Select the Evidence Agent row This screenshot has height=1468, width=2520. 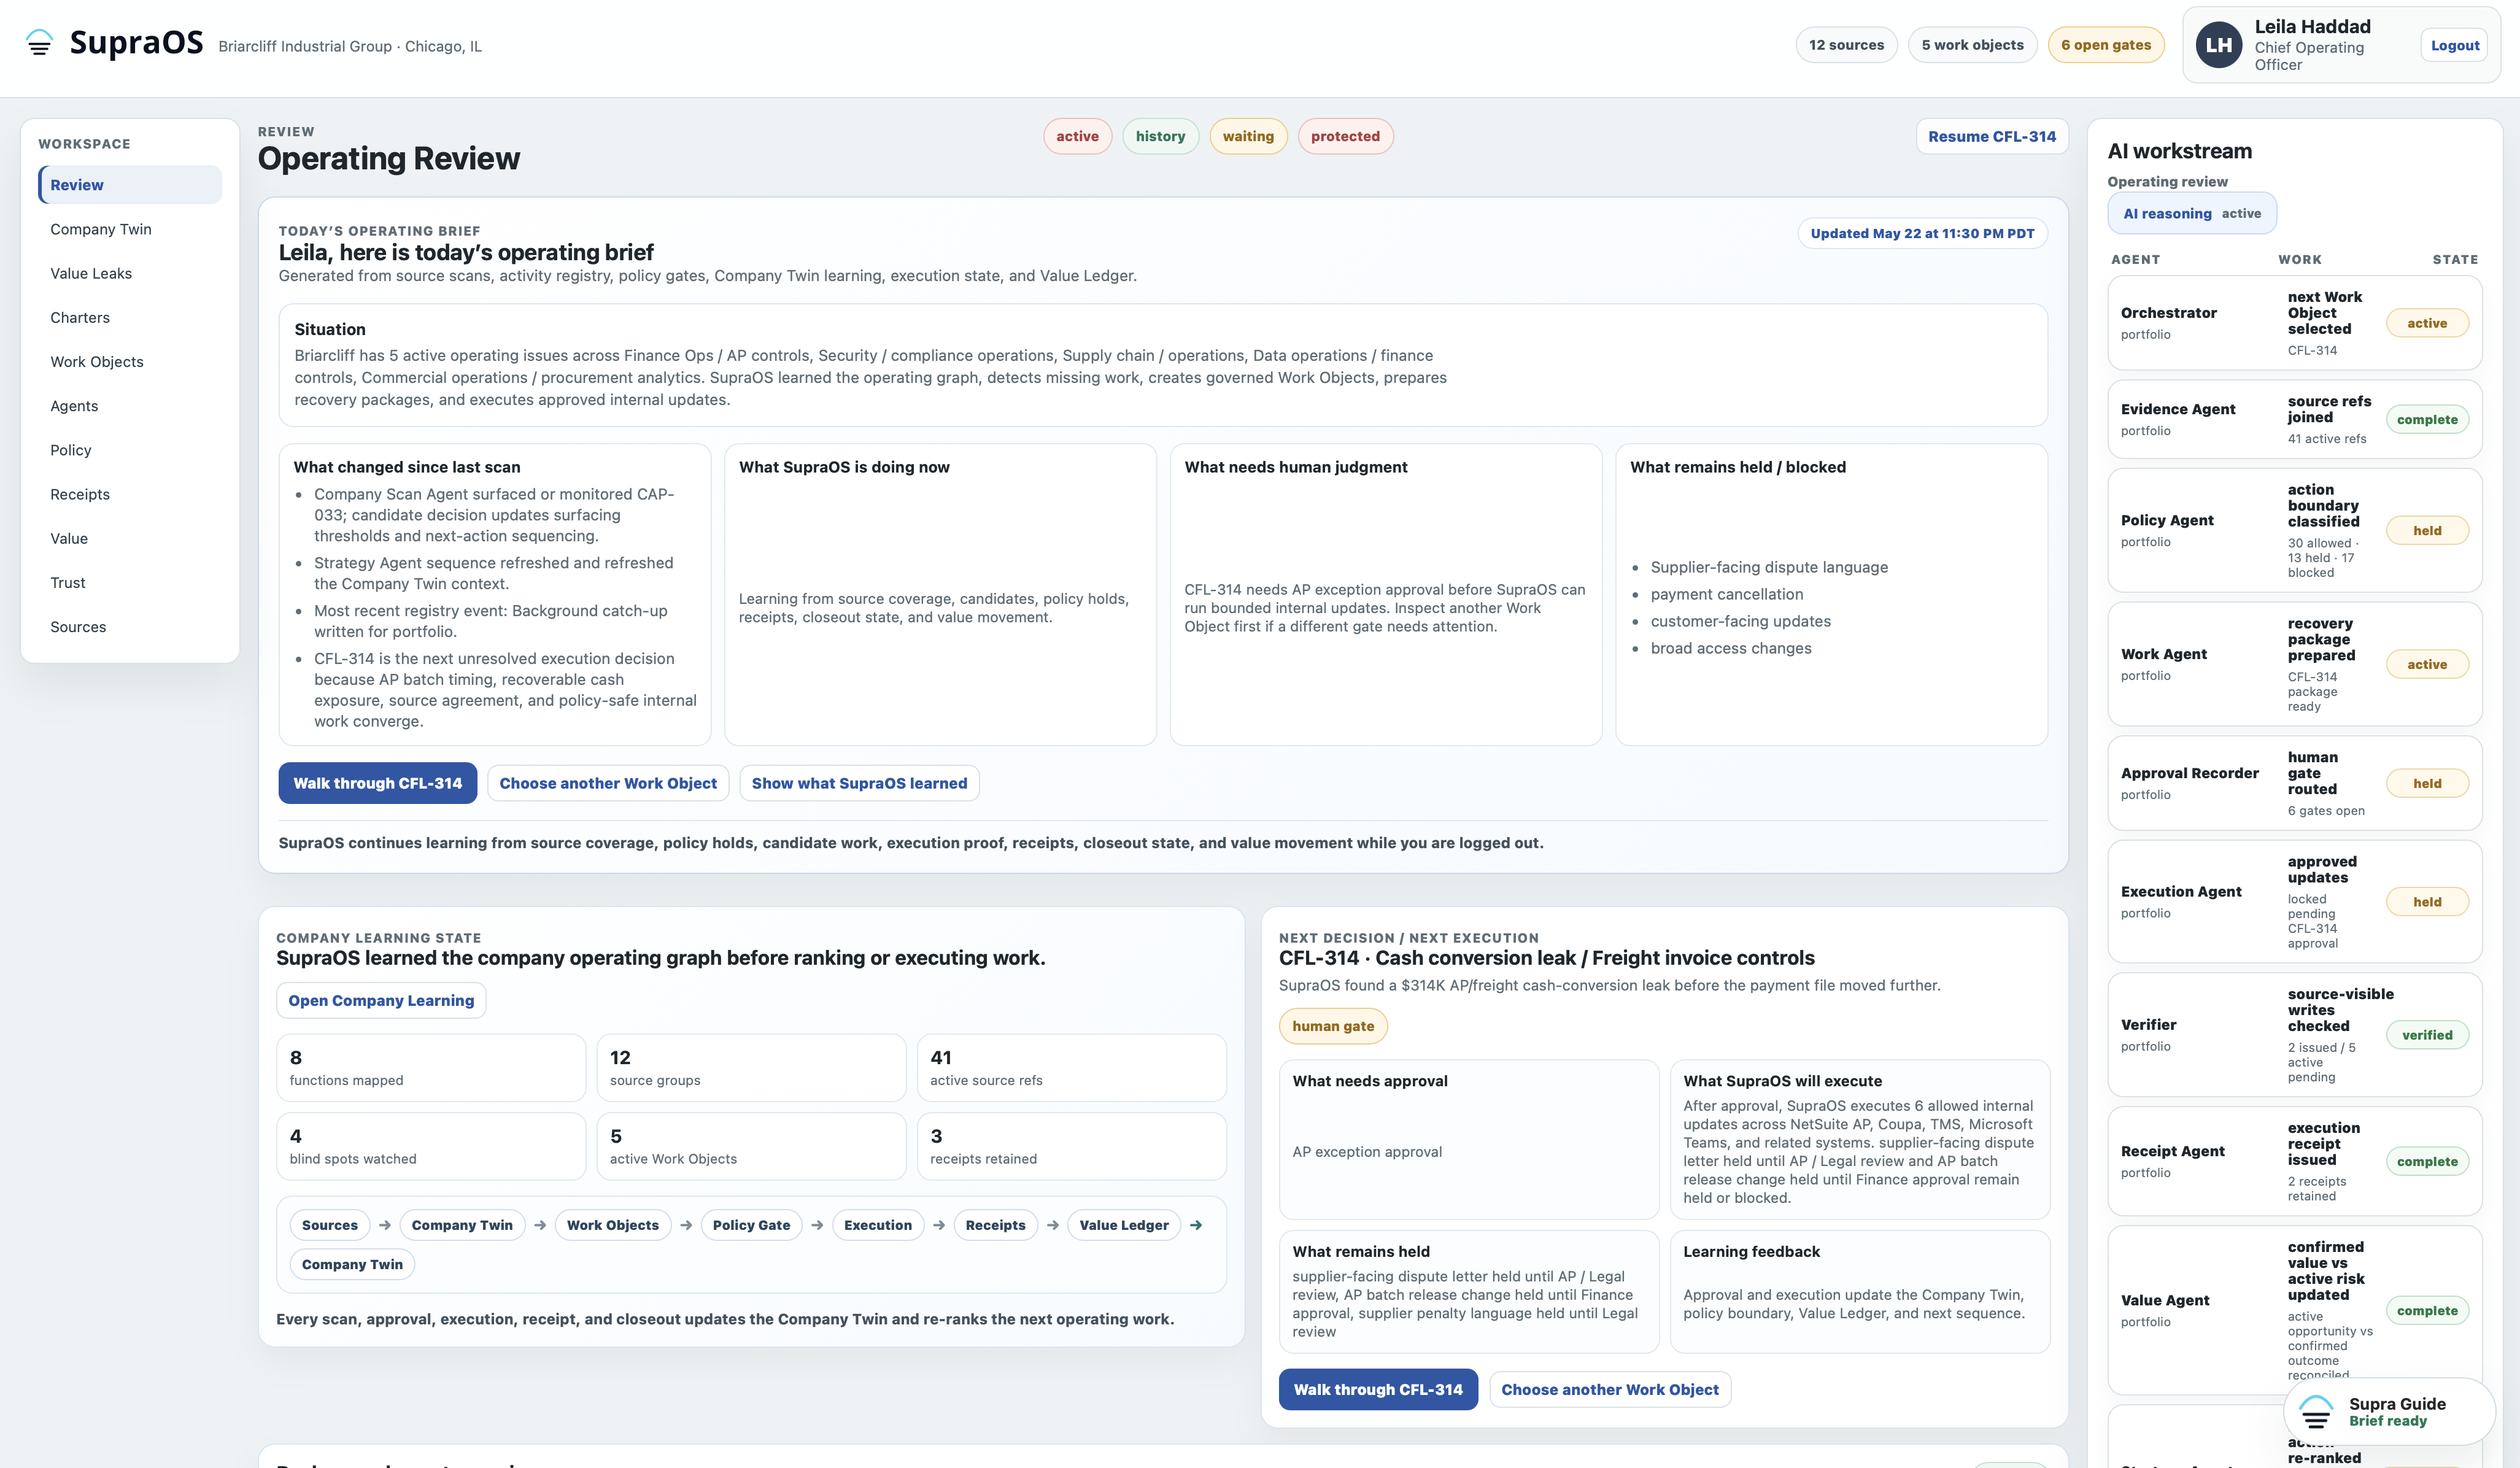tap(2294, 419)
